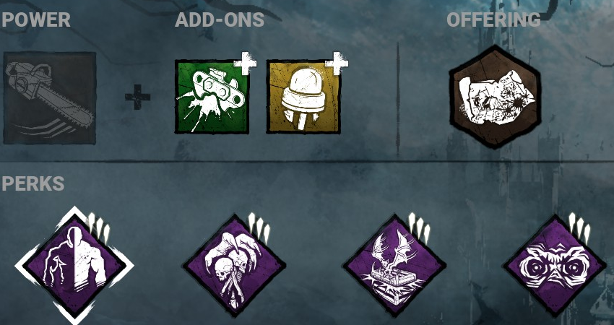Viewport: 614px width, 325px height.
Task: Click the OFFERING section heading
Action: (x=493, y=20)
